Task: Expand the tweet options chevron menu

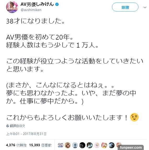Action: pyautogui.click(x=145, y=7)
